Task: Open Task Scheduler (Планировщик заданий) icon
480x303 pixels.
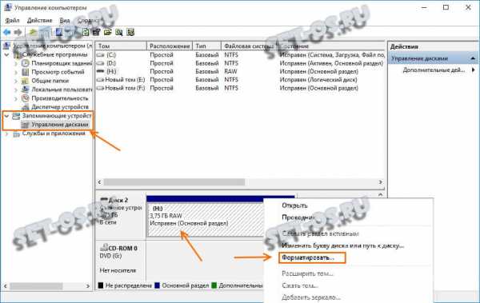Action: [26, 63]
